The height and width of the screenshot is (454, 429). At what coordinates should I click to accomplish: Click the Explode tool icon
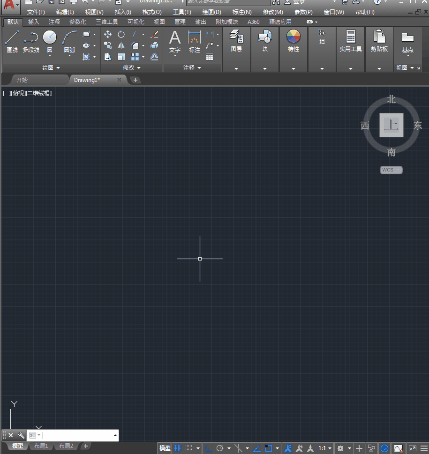154,45
